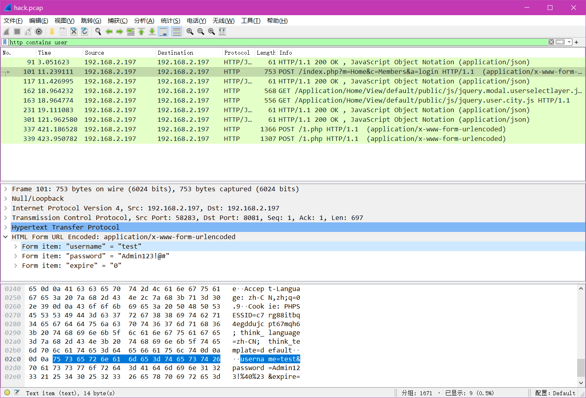
Task: Collapse HTML Form URL Encoded section
Action: [x=6, y=237]
